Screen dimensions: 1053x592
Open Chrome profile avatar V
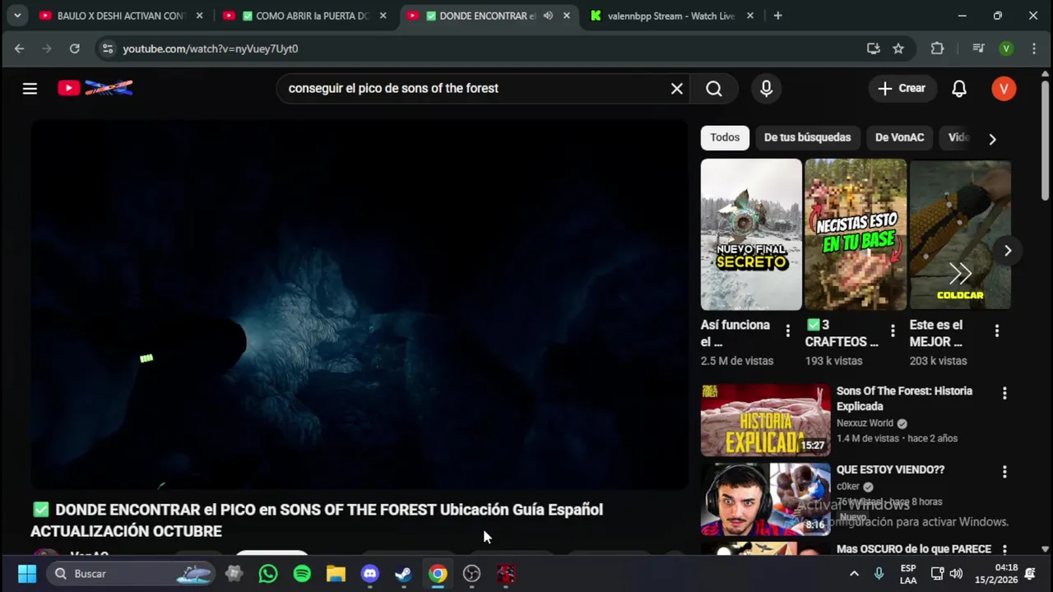tap(1006, 49)
